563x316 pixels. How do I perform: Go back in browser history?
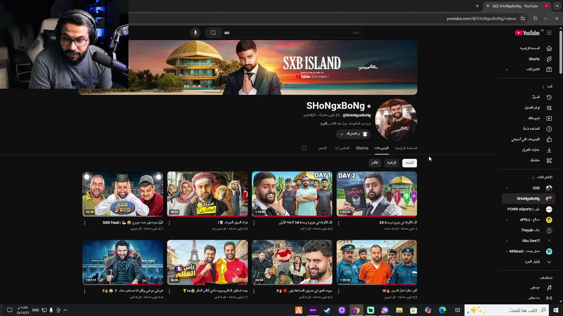(556, 18)
